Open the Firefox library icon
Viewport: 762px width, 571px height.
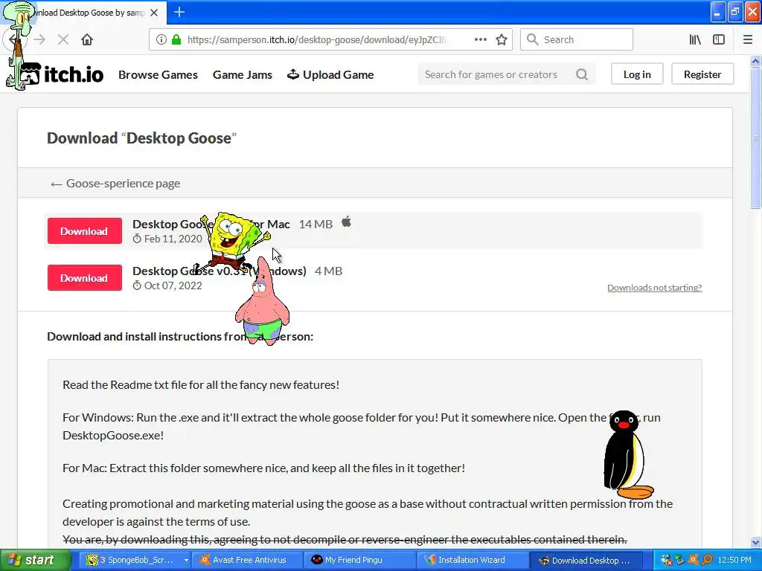point(695,40)
